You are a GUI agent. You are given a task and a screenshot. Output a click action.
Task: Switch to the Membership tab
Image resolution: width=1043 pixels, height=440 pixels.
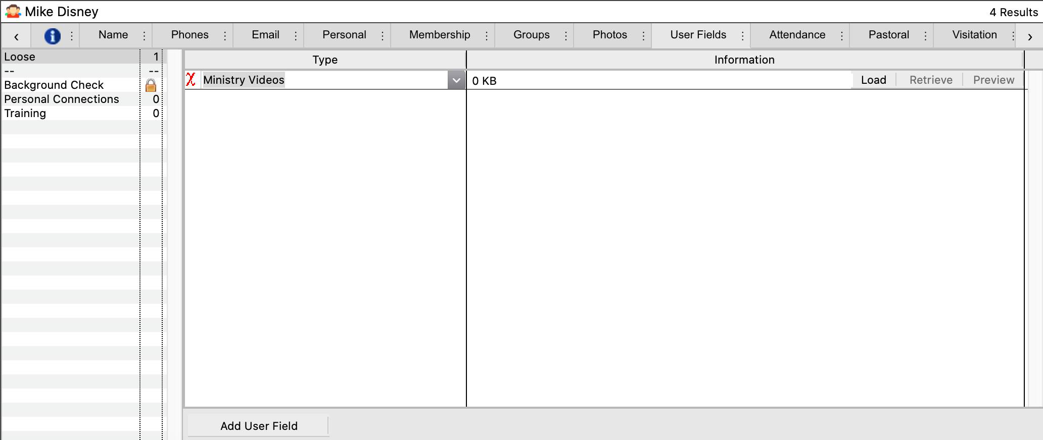(439, 35)
